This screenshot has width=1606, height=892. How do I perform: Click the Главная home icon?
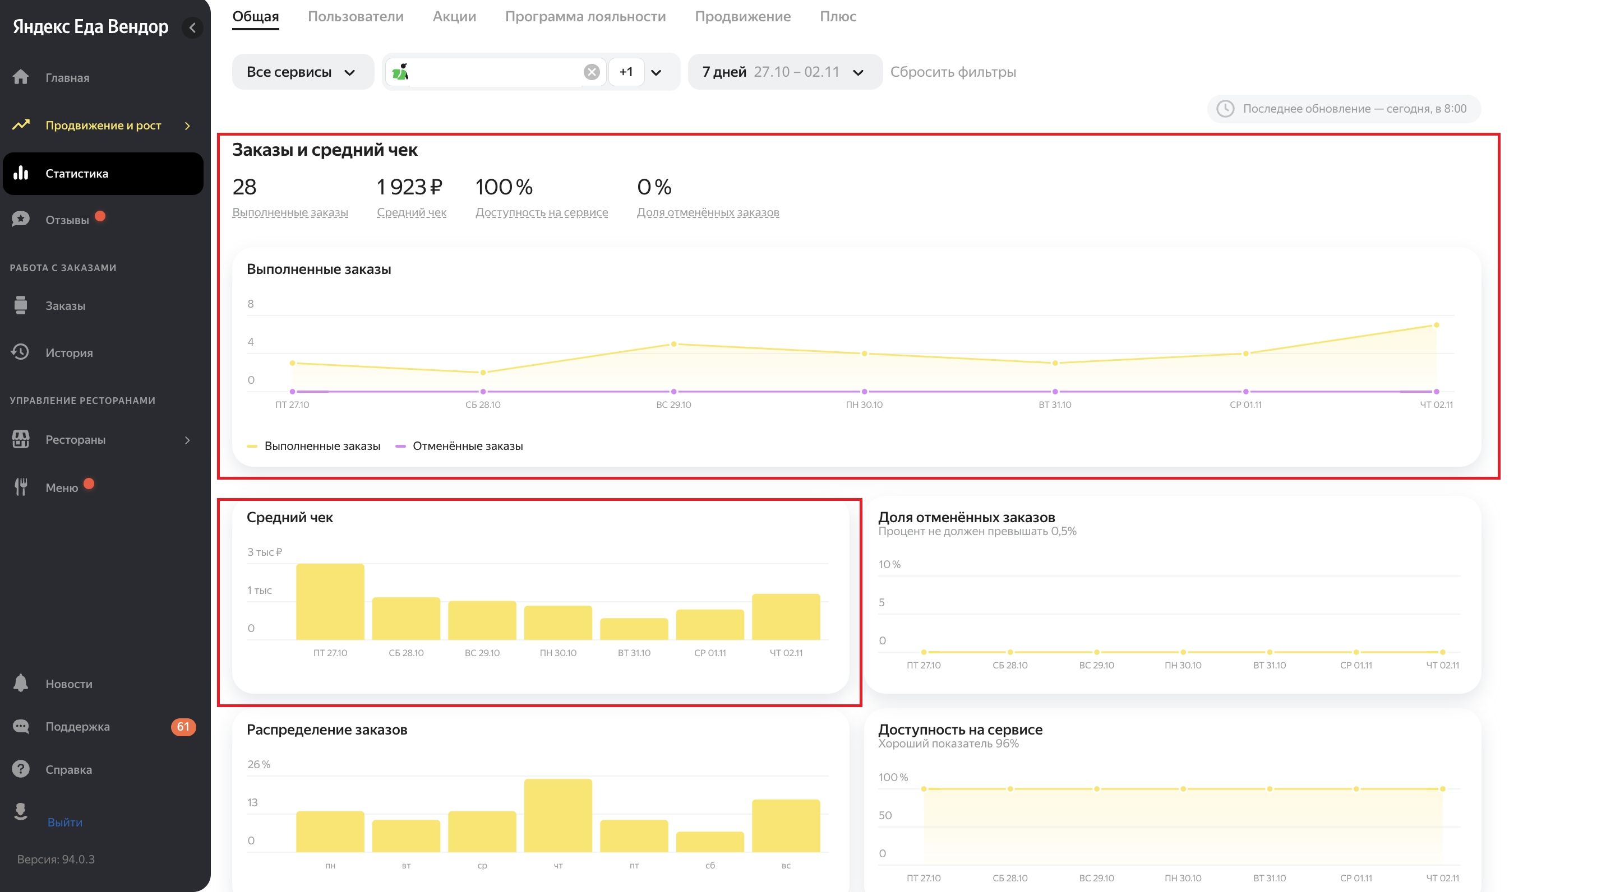21,77
